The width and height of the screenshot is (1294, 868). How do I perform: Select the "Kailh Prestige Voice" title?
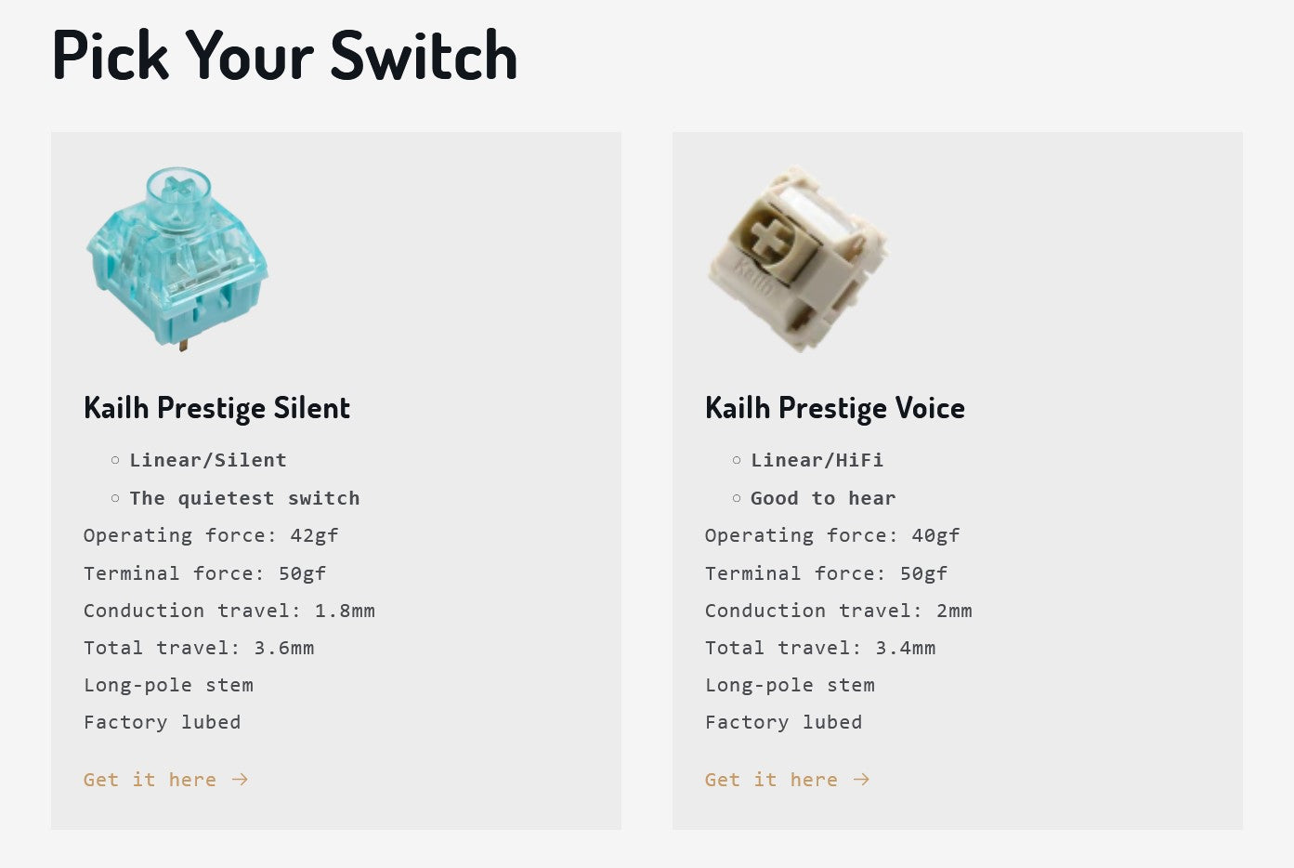pyautogui.click(x=834, y=408)
